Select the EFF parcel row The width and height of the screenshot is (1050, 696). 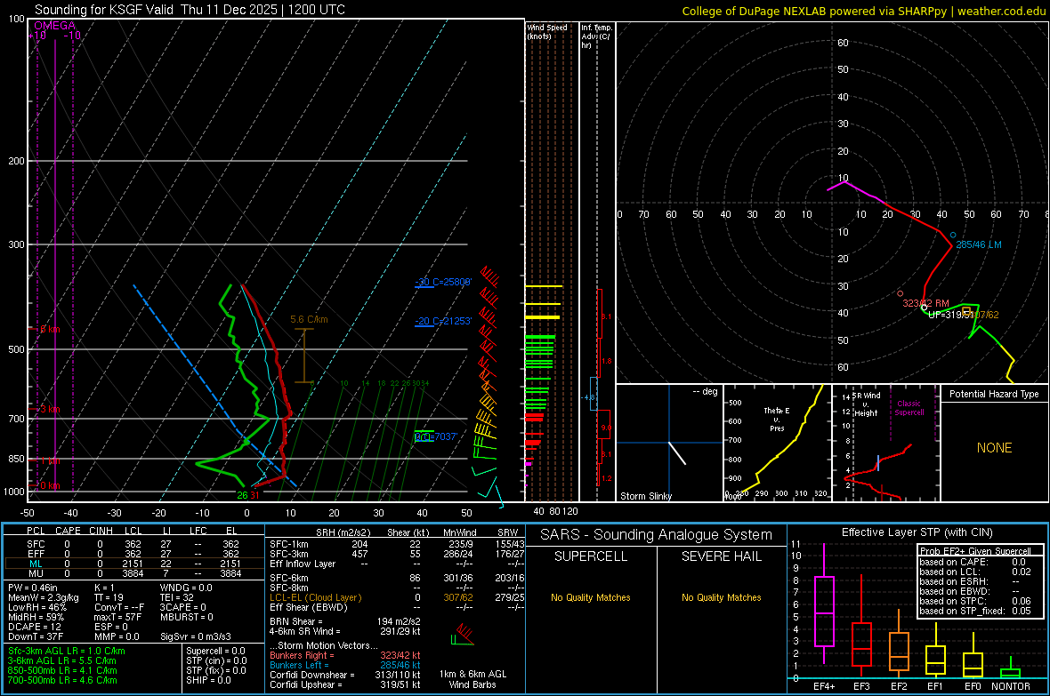tap(133, 554)
